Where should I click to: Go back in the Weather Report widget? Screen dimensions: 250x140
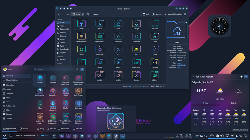(x=194, y=77)
